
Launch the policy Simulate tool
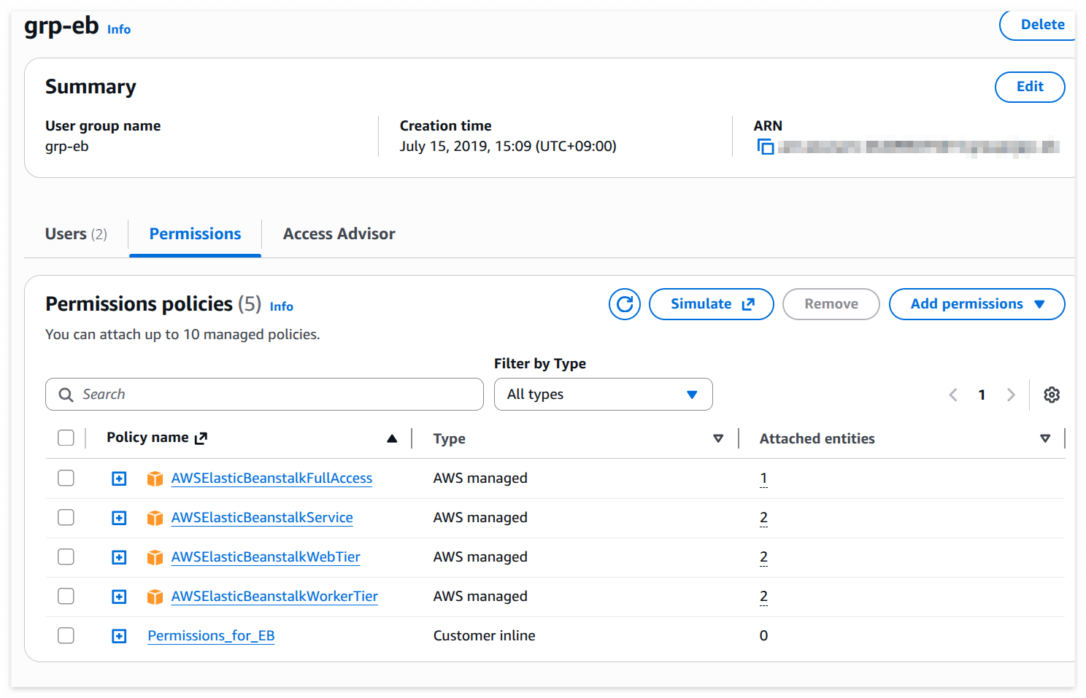click(712, 304)
